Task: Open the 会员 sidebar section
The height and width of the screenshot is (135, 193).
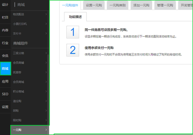Action: coord(5,56)
